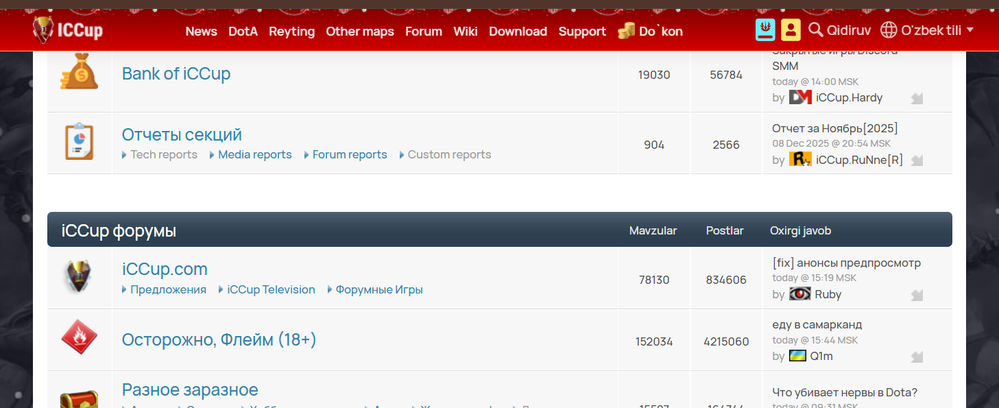Open topic Отчет за Ноябрь[2025]

835,128
